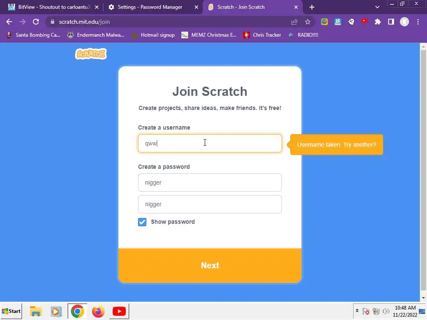Go back with the browser back arrow
The image size is (427, 320).
pos(9,22)
